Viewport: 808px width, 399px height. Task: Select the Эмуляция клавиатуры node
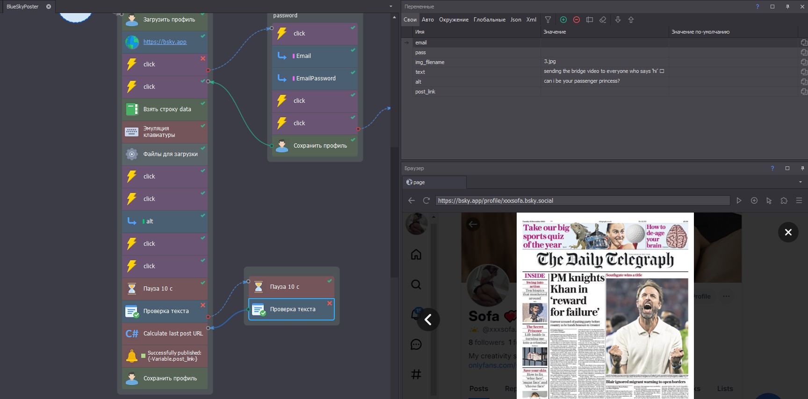(x=165, y=132)
